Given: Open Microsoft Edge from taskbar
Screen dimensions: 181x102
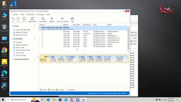Looking at the screenshot, I should 48,99.
